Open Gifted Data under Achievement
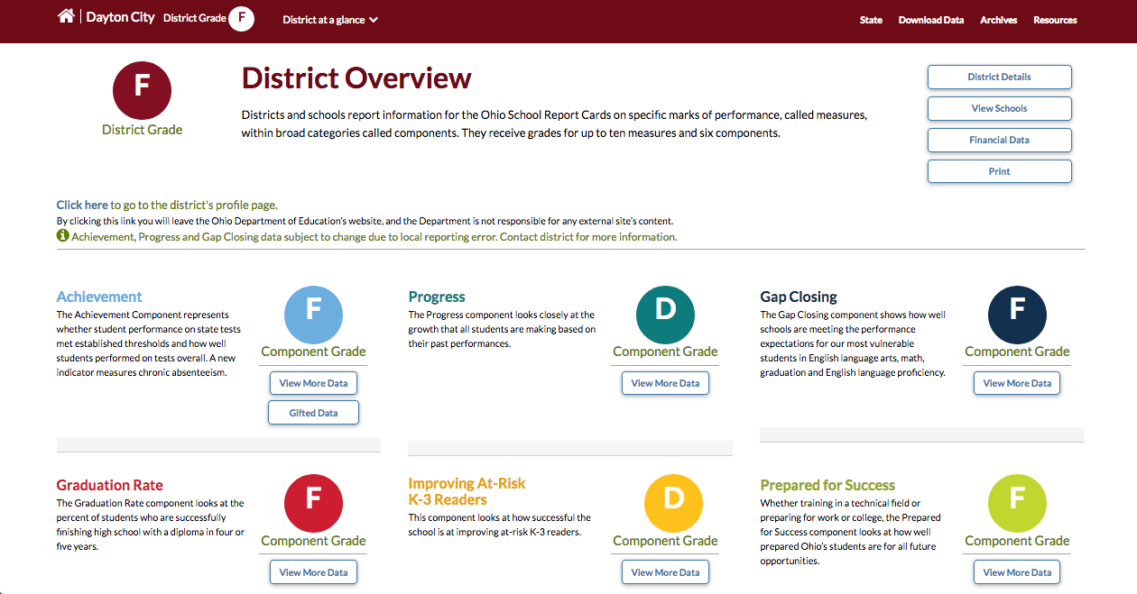The image size is (1137, 594). [x=313, y=413]
